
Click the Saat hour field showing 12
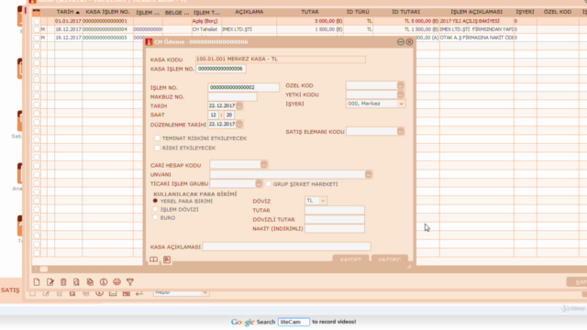pyautogui.click(x=213, y=115)
